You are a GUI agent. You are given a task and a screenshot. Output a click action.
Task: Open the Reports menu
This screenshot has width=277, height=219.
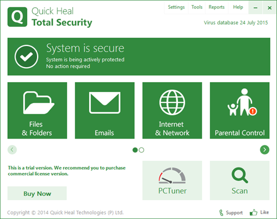coord(217,7)
